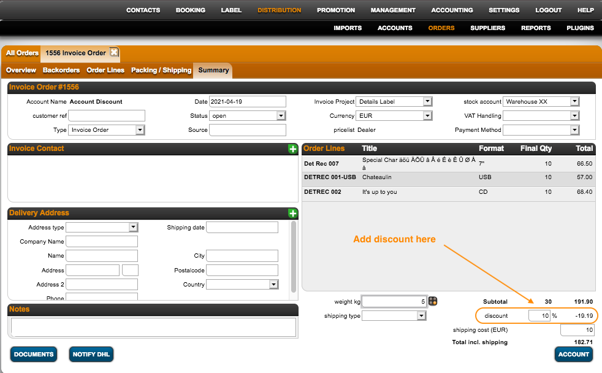Go to Imports submenu

pyautogui.click(x=348, y=28)
